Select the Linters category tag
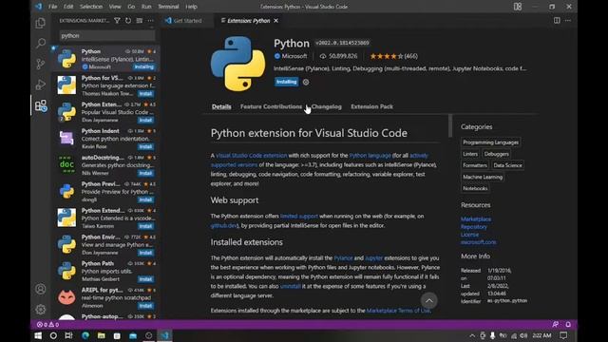 click(x=470, y=154)
